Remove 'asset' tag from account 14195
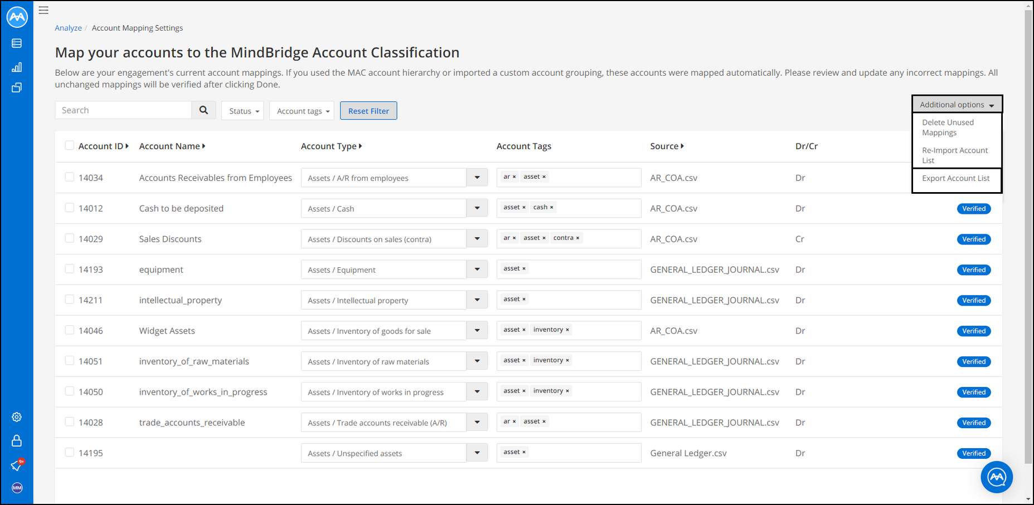 pyautogui.click(x=524, y=453)
